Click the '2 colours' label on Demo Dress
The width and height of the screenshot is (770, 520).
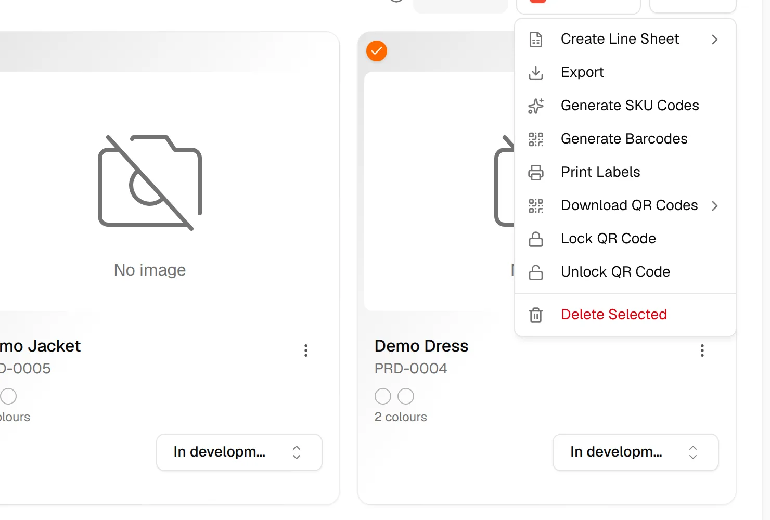(x=401, y=417)
